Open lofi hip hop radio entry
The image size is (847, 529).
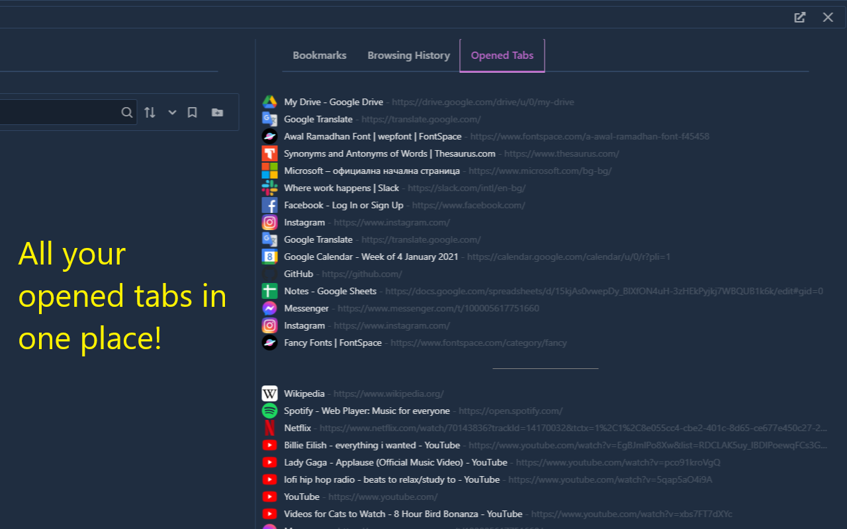point(392,479)
